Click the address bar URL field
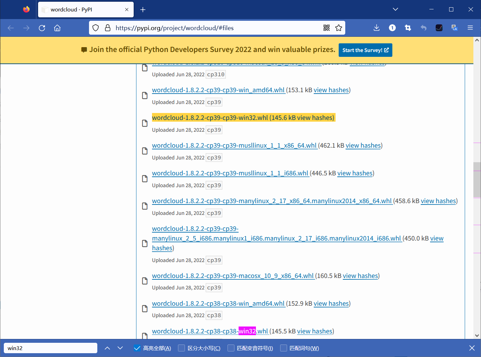 click(217, 28)
